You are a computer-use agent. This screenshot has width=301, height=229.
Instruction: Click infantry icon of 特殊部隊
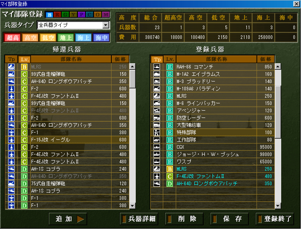click(x=157, y=133)
